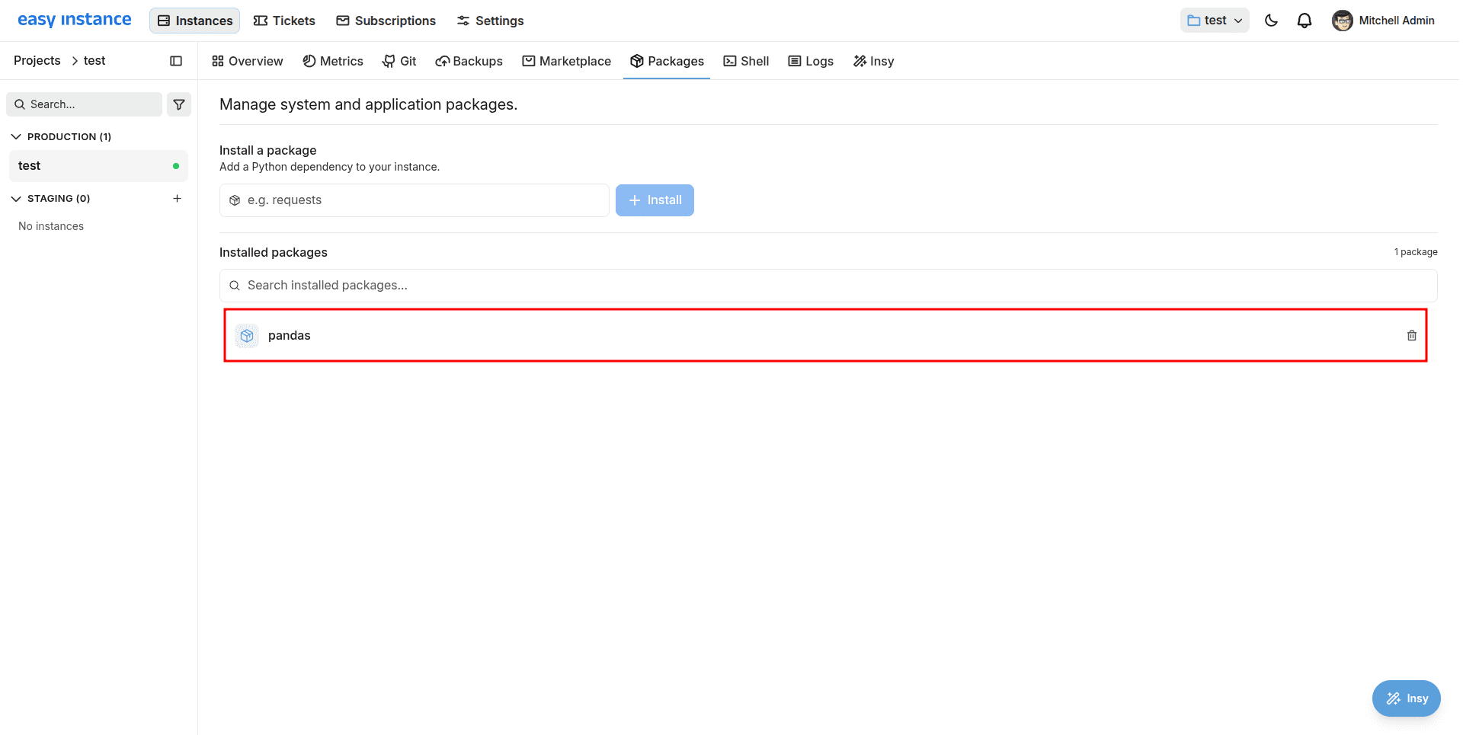Collapse the STAGING group

[50, 198]
